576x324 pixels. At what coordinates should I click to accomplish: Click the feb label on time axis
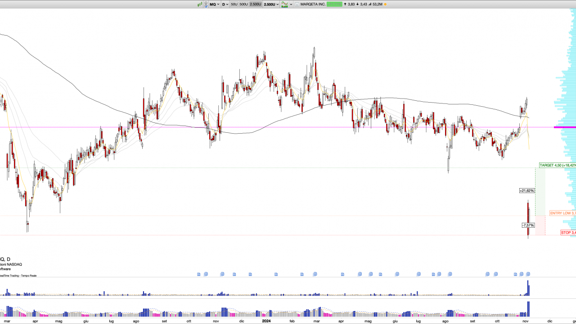[x=292, y=321]
